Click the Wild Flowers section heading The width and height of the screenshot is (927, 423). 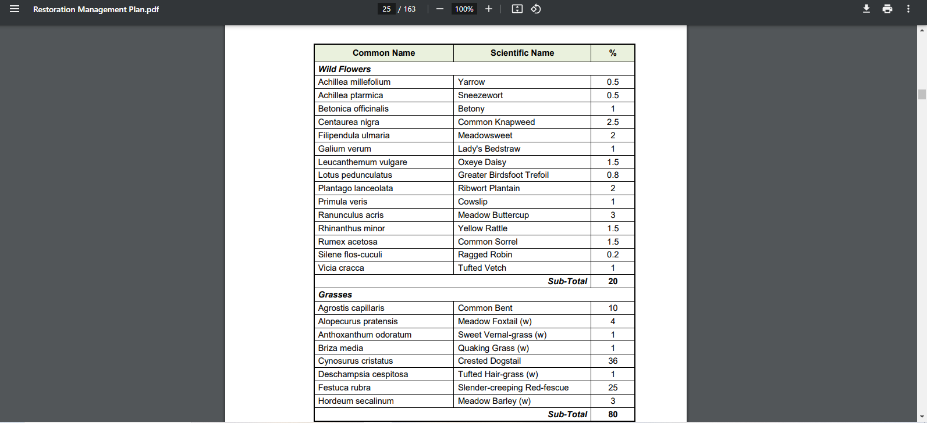click(x=344, y=69)
